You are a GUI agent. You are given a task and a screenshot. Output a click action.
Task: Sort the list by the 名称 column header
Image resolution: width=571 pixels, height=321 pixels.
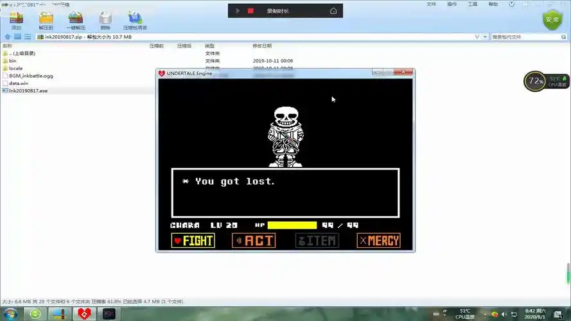[x=8, y=46]
